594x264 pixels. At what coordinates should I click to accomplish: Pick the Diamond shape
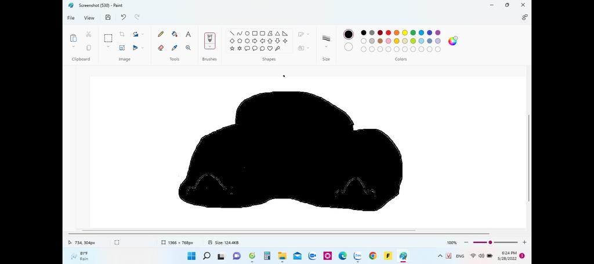[x=232, y=41]
